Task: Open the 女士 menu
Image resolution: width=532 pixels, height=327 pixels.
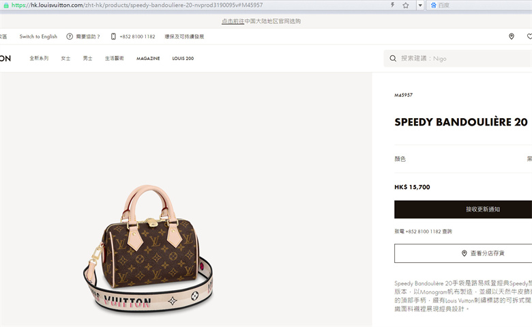Action: [65, 59]
